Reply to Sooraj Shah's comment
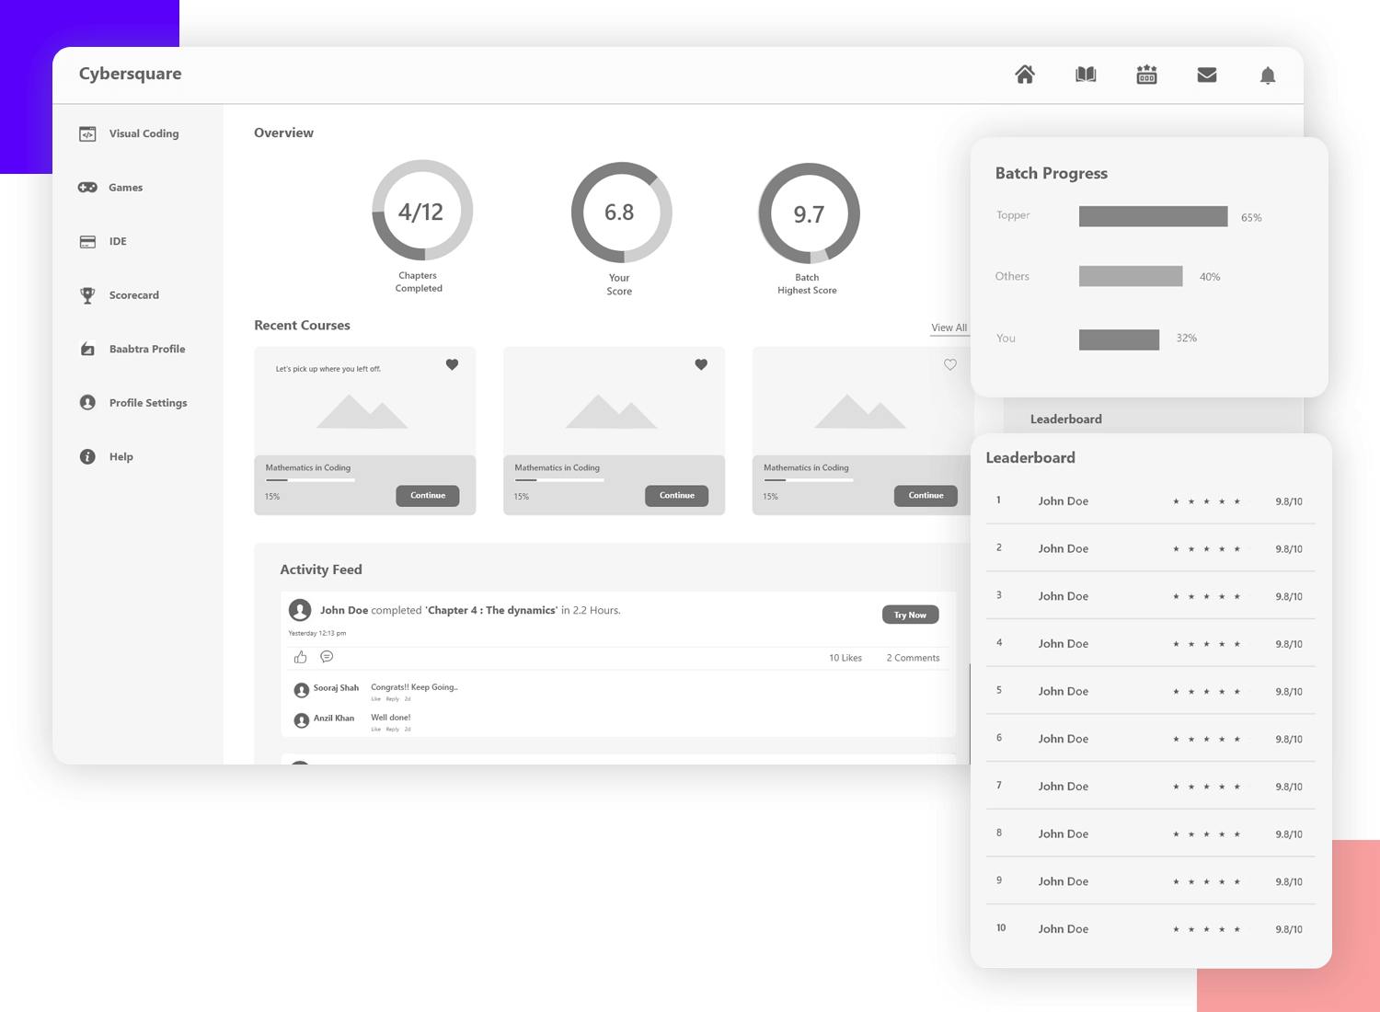This screenshot has width=1380, height=1012. pos(393,699)
